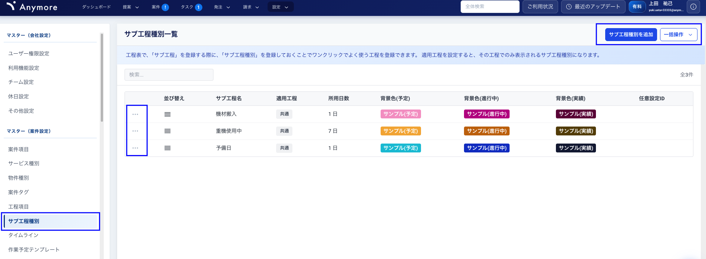Open タスク menu item
Image resolution: width=706 pixels, height=259 pixels.
(187, 7)
